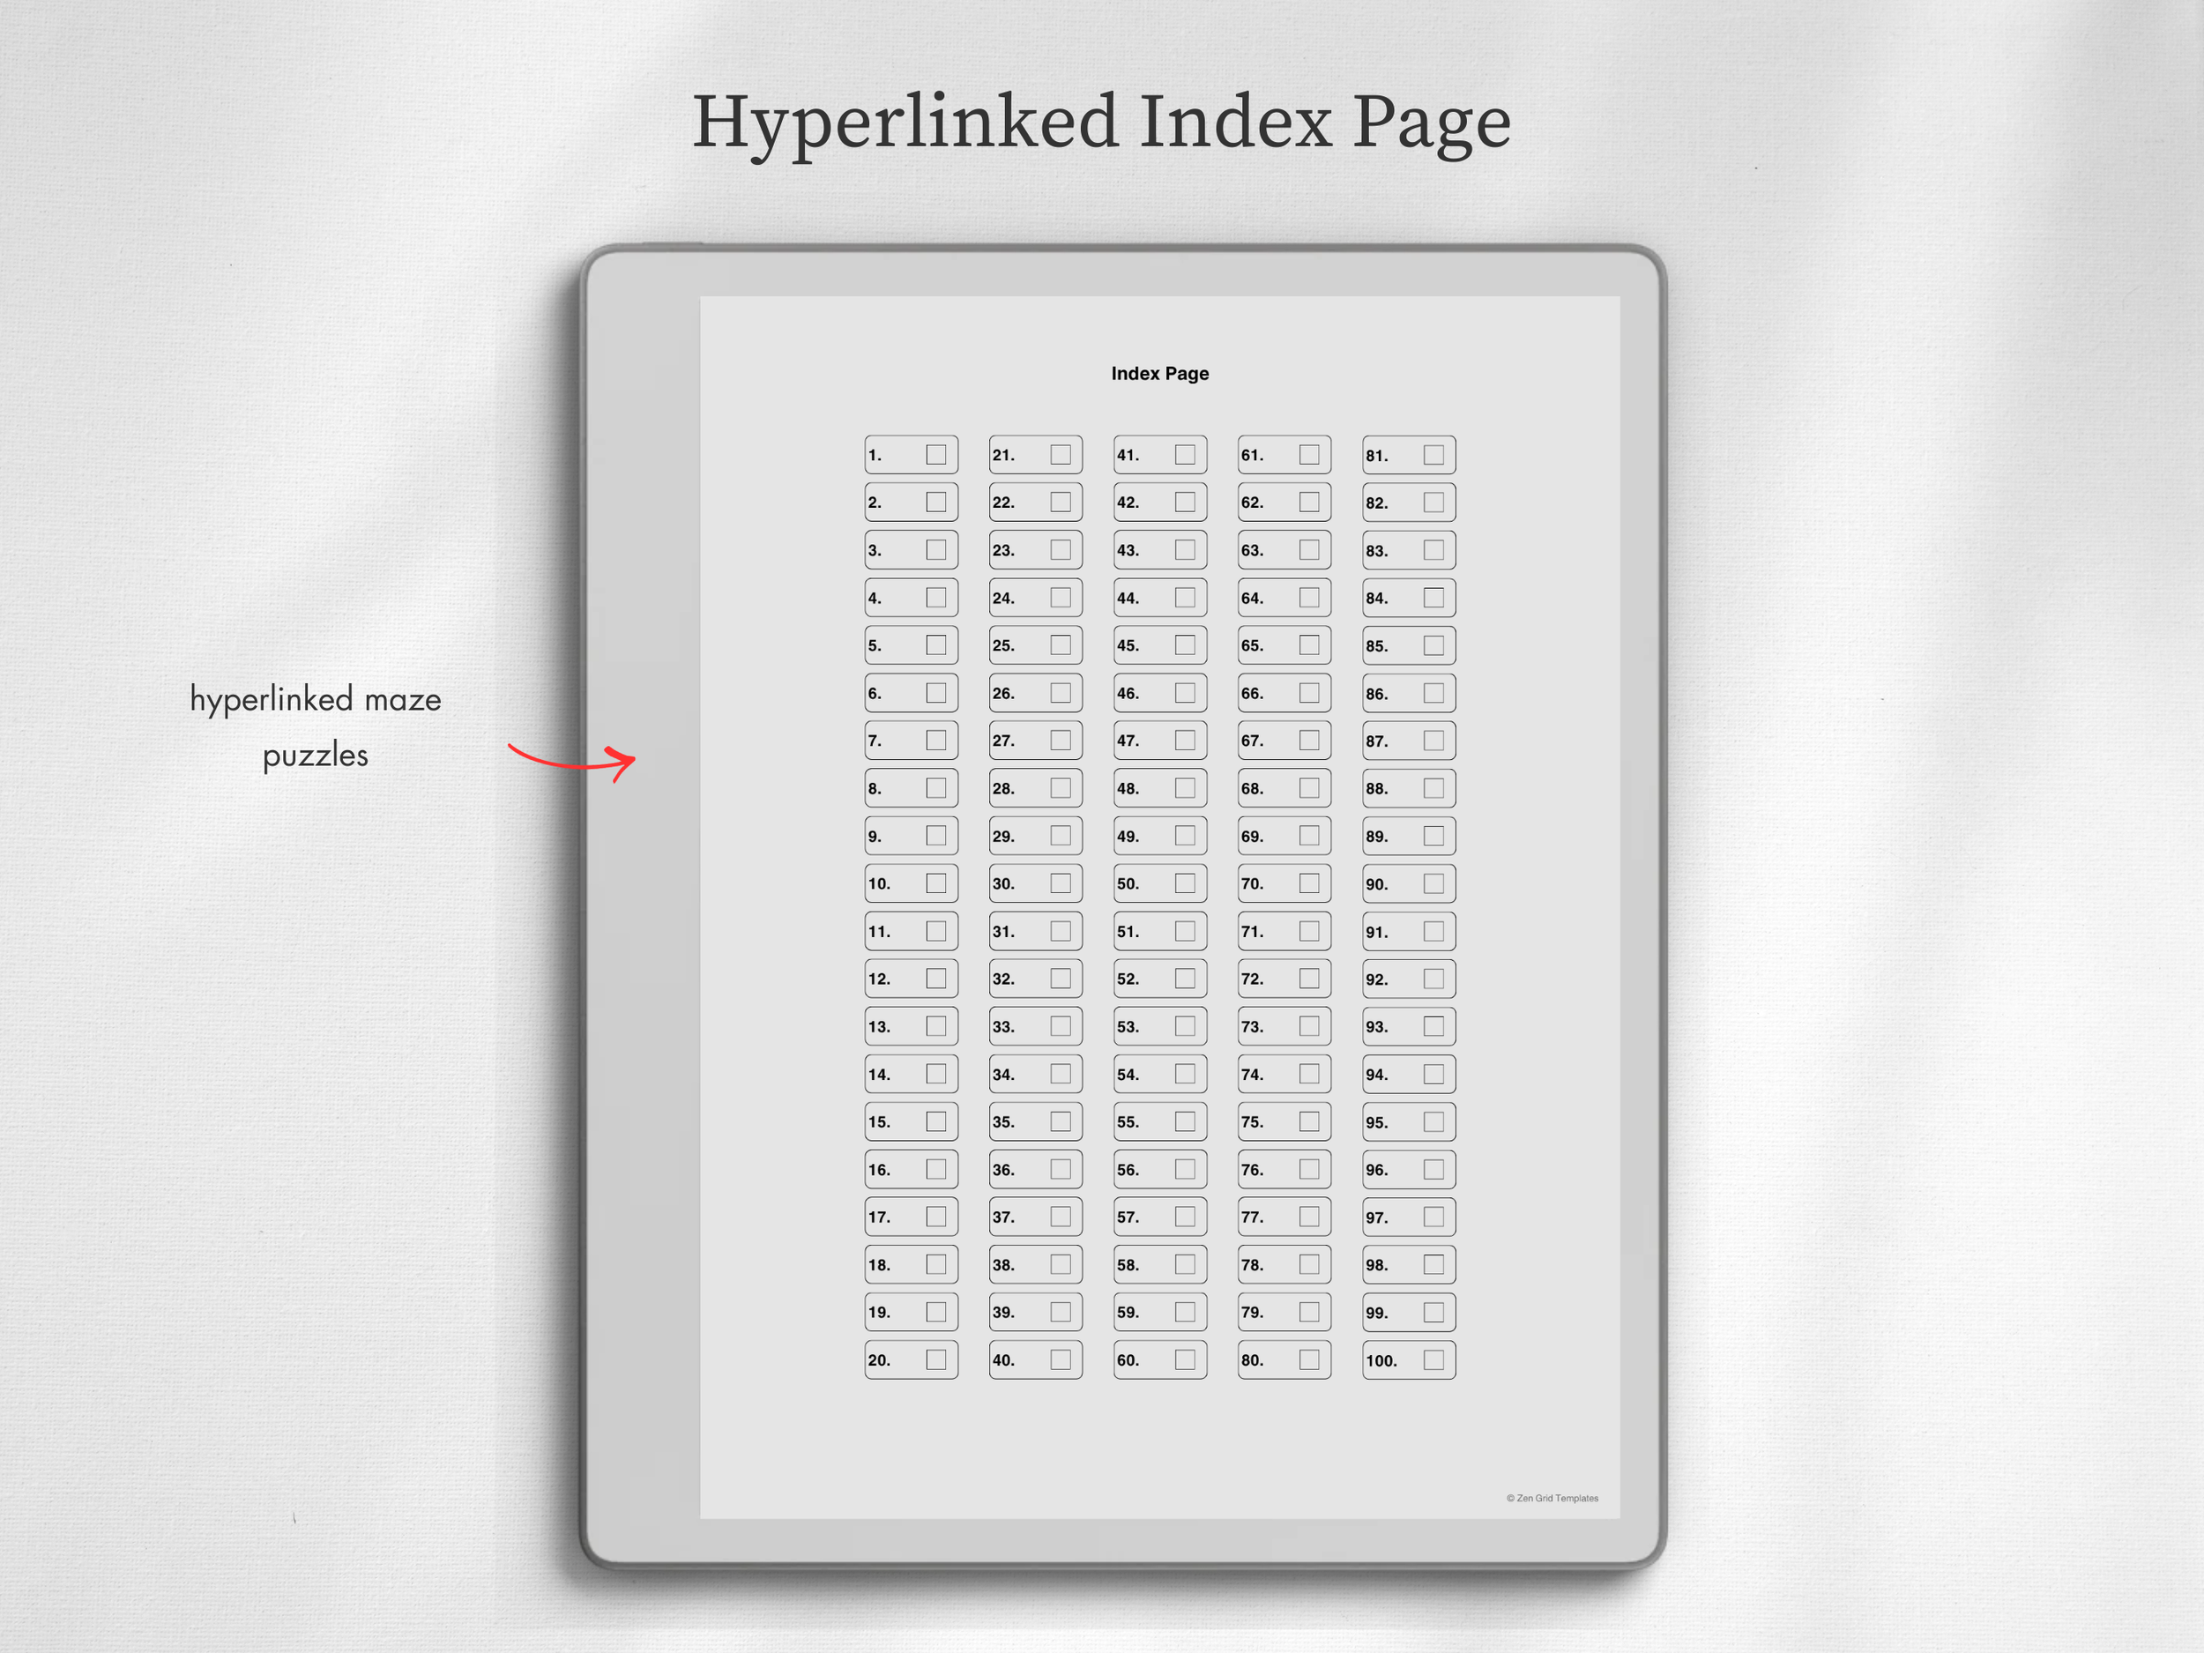This screenshot has height=1653, width=2204.
Task: Go to puzzle 38.
Action: tap(1035, 1264)
